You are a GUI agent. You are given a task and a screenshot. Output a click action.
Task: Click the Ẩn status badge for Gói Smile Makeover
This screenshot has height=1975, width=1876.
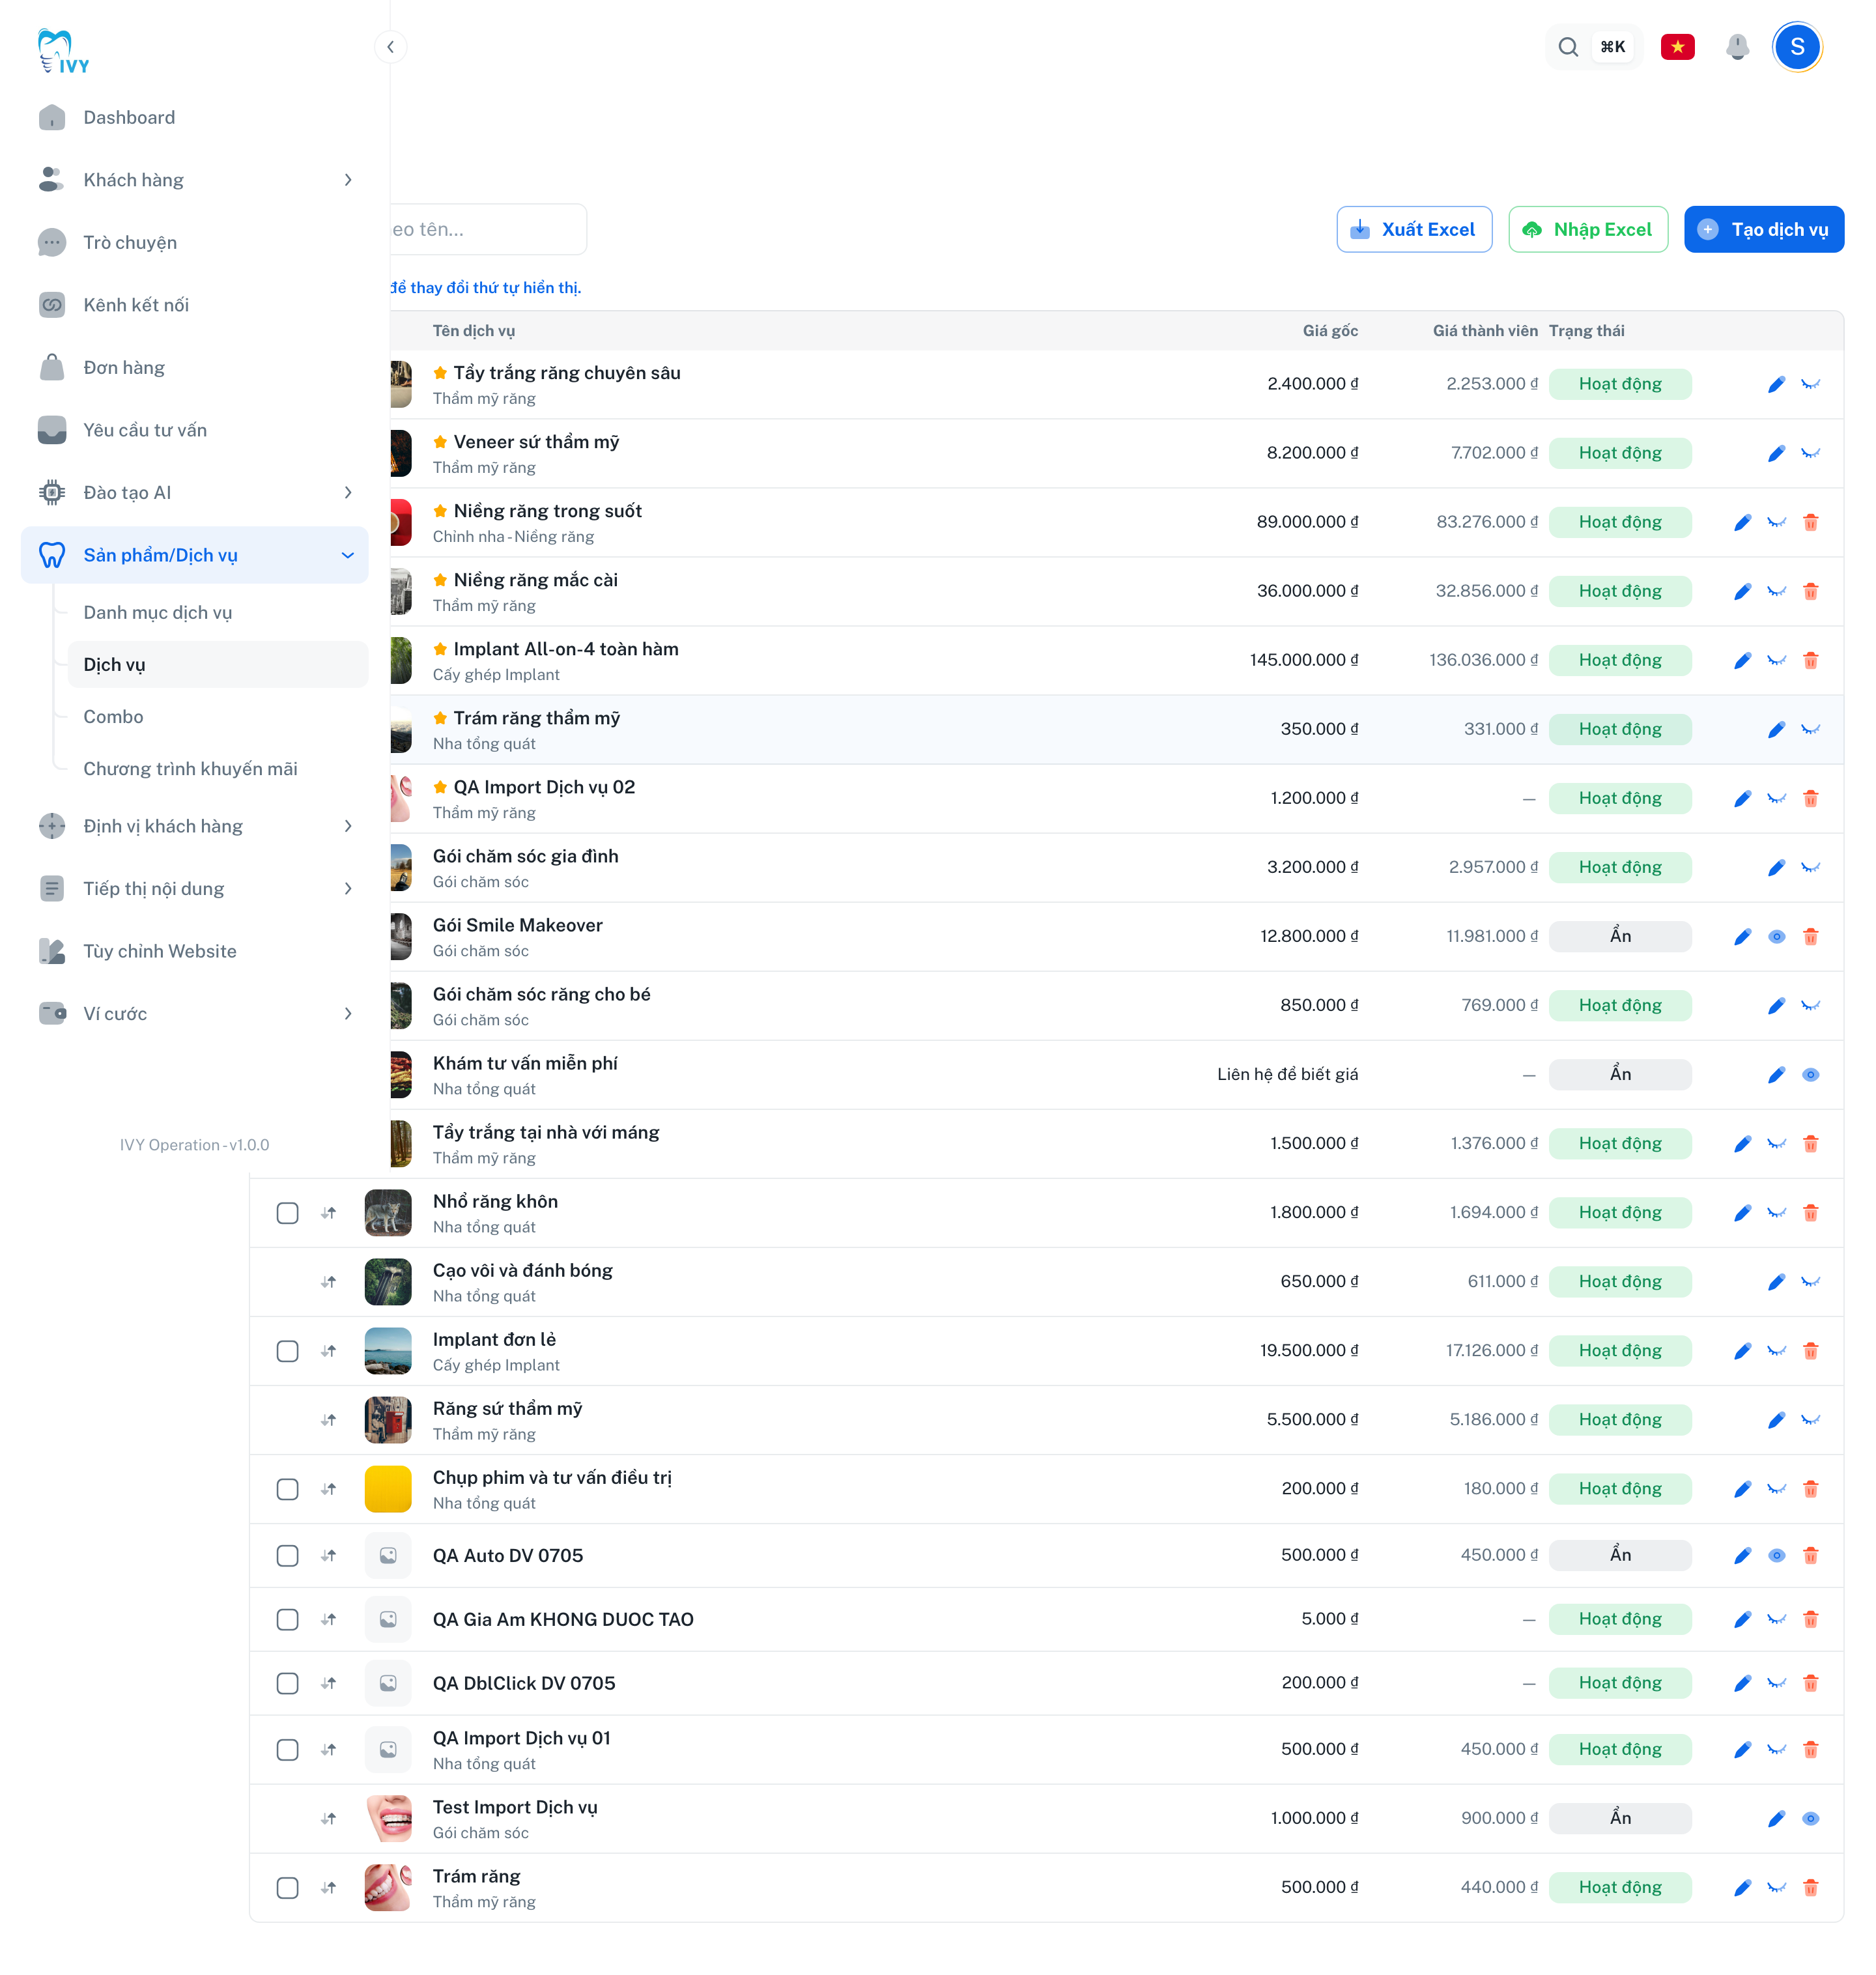[1619, 936]
